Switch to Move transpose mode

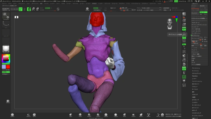point(29,9)
